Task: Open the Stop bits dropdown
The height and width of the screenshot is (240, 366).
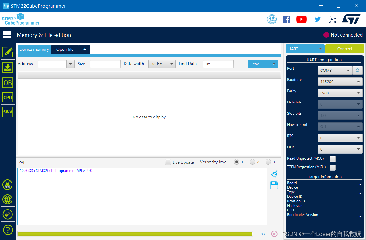Action: coord(340,115)
